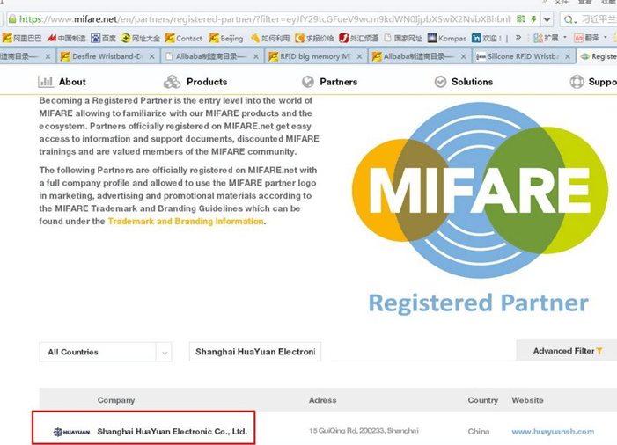
Task: Open the 扩展 extensions menu
Action: (550, 38)
